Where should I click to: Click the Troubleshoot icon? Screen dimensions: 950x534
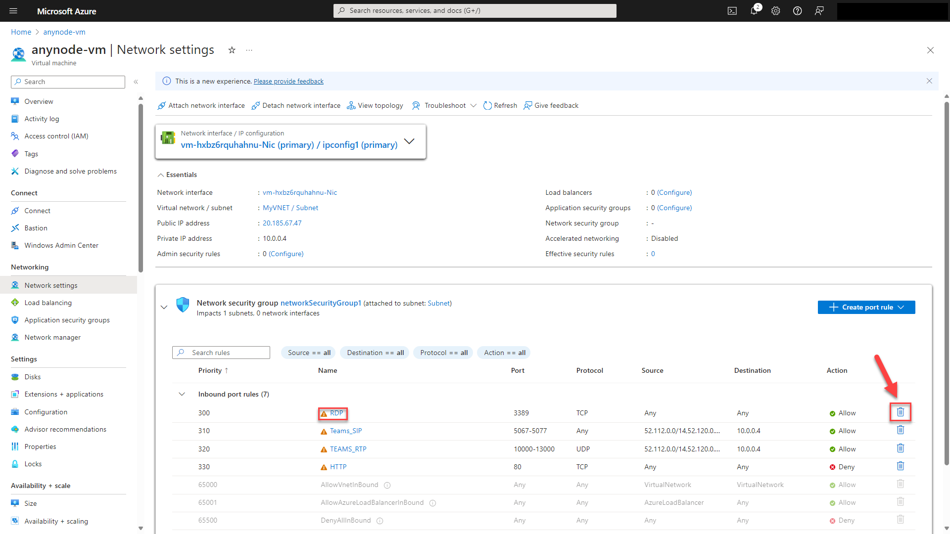tap(416, 105)
